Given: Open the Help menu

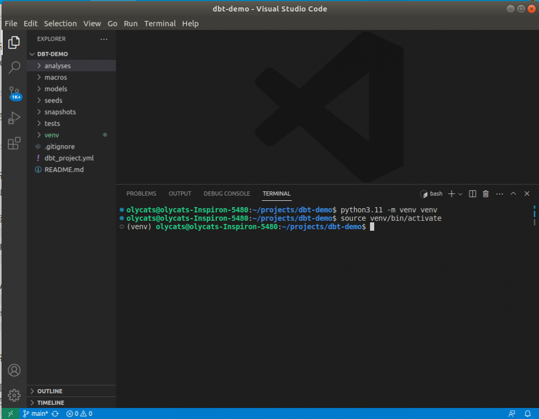Looking at the screenshot, I should tap(190, 23).
